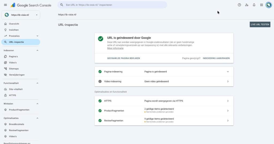Click '9 geldige items gedetecteerd' text
The image size is (274, 144).
pos(159,119)
